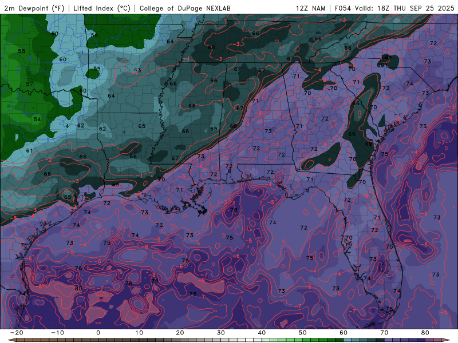Click the 'Lifted Index (°C)' header label
Image resolution: width=458 pixels, height=343 pixels.
pos(102,8)
